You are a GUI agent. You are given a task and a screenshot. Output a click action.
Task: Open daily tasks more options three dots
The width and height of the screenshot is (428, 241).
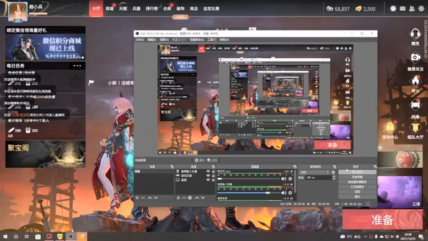tap(77, 65)
